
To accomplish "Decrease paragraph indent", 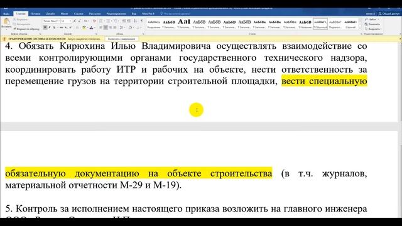I will coord(124,21).
